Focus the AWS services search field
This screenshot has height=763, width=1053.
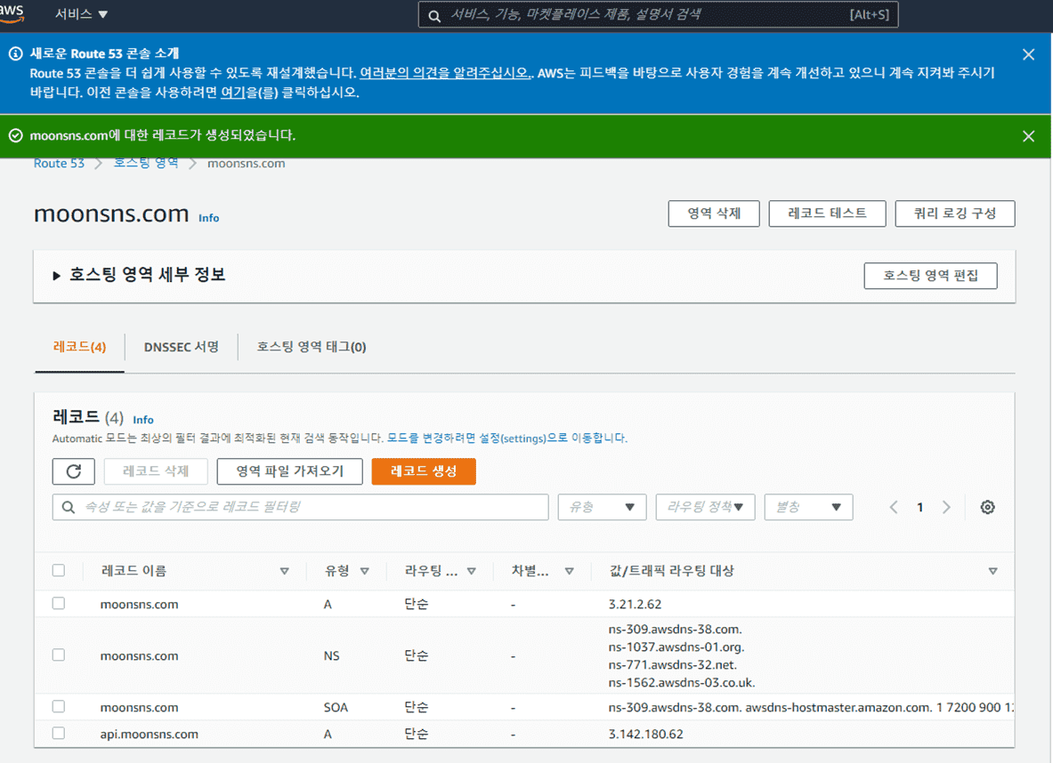coord(658,15)
